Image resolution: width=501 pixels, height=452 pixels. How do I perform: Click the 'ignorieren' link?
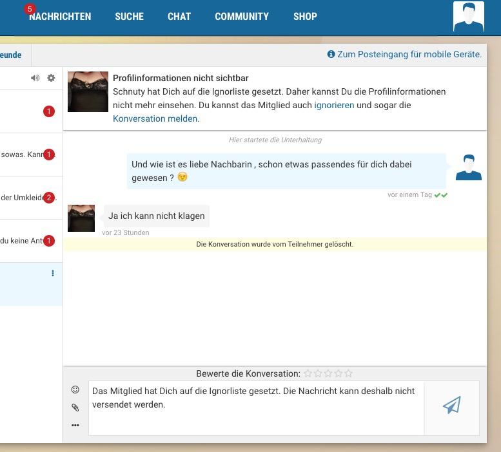[334, 105]
